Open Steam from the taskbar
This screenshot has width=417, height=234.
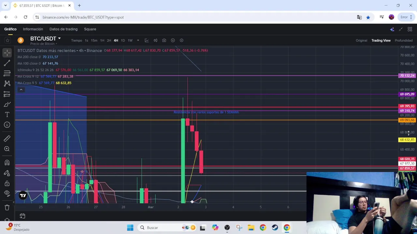[x=275, y=227]
